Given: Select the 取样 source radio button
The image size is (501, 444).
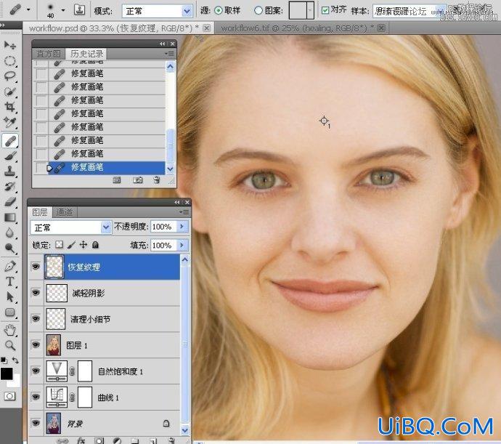Looking at the screenshot, I should [x=219, y=11].
